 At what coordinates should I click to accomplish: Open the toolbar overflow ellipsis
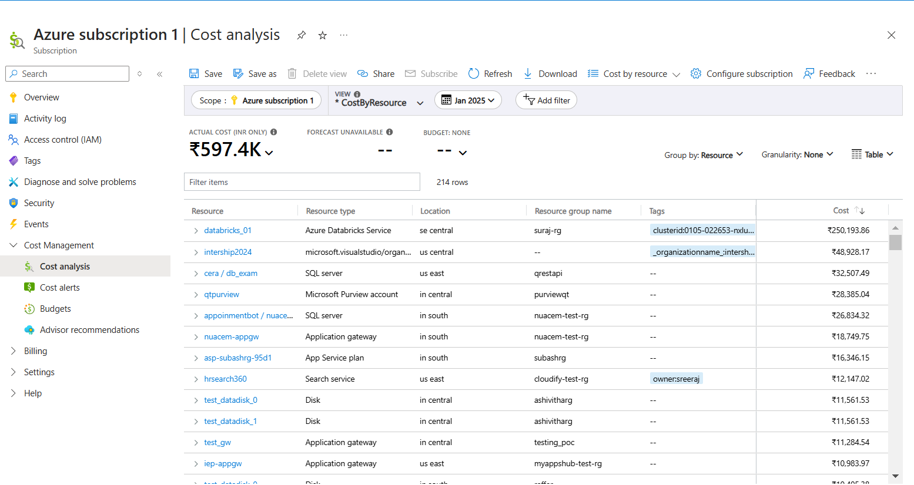point(871,73)
